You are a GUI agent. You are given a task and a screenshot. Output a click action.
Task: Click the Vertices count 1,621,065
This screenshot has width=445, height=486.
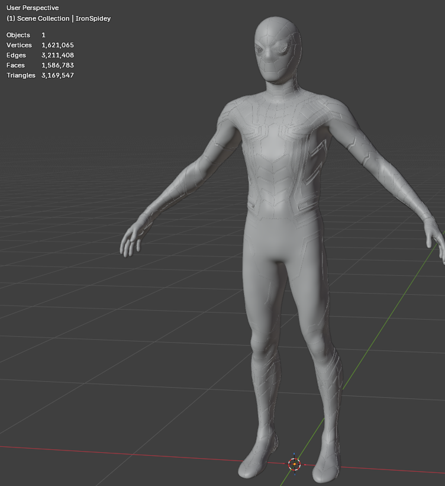(x=57, y=45)
